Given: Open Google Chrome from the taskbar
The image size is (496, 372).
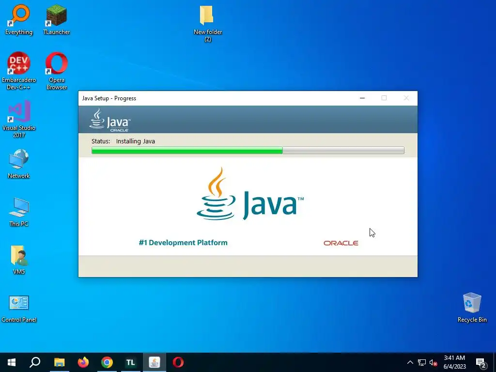Looking at the screenshot, I should (x=107, y=362).
